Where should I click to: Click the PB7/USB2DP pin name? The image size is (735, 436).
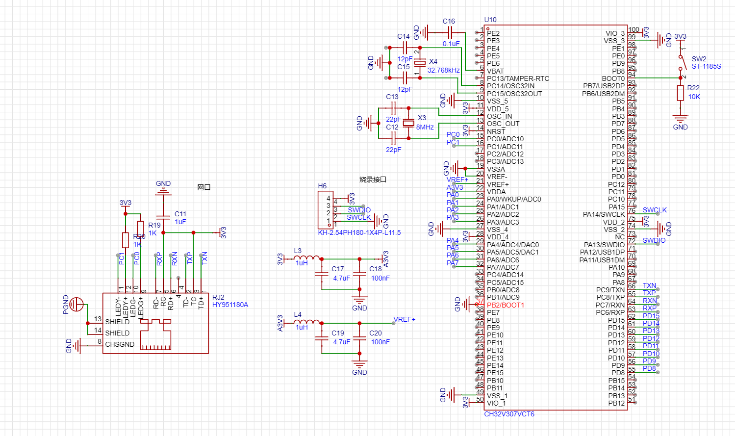(604, 86)
